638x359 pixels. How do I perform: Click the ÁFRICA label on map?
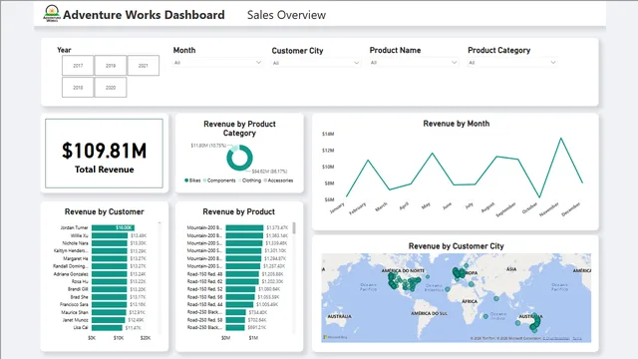coord(470,301)
